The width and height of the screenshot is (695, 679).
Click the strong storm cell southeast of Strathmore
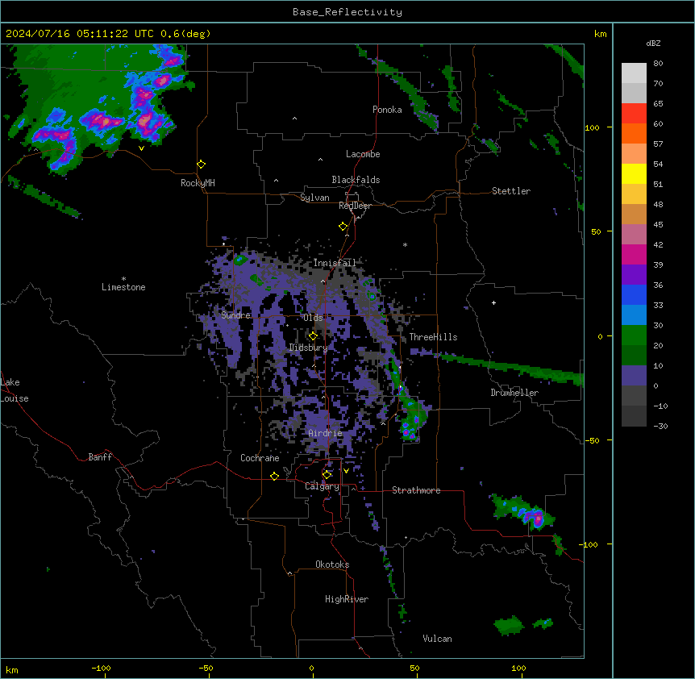(x=537, y=517)
